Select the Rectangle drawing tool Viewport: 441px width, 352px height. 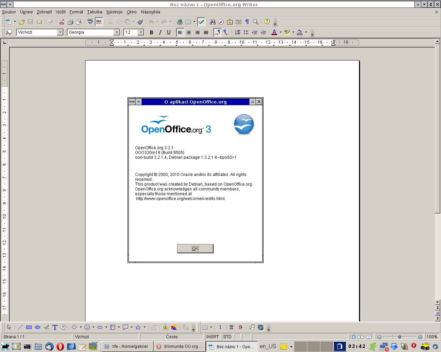pyautogui.click(x=29, y=327)
